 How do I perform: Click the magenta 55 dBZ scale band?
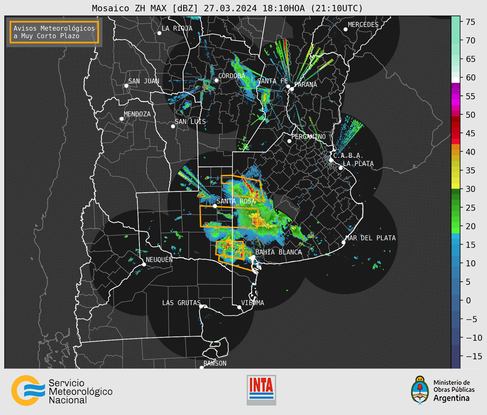[456, 96]
